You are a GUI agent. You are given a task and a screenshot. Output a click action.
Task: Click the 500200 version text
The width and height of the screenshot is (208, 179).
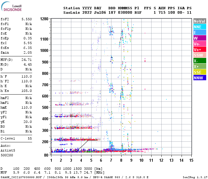(7, 155)
